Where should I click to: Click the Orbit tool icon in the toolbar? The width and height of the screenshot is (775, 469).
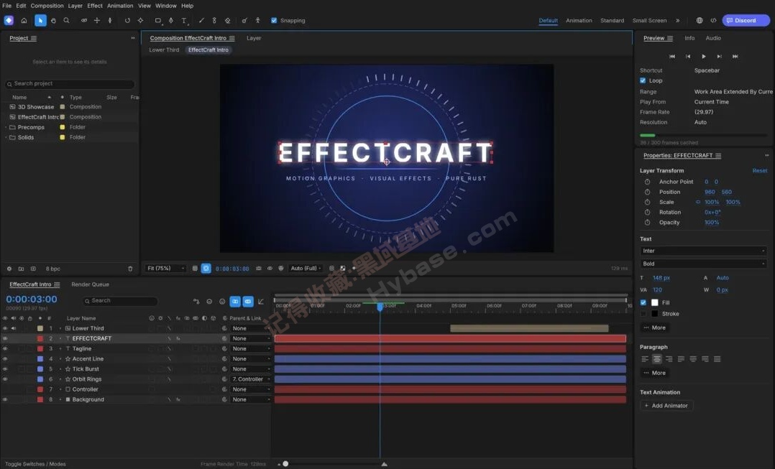coord(84,21)
